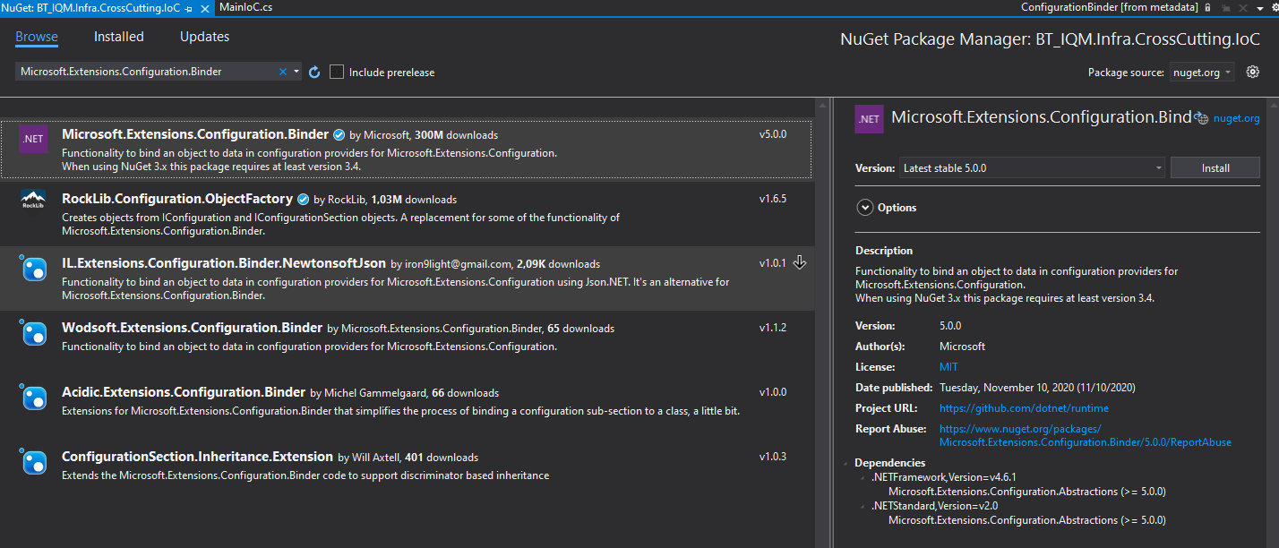
Task: Click the Install button
Action: coord(1215,167)
